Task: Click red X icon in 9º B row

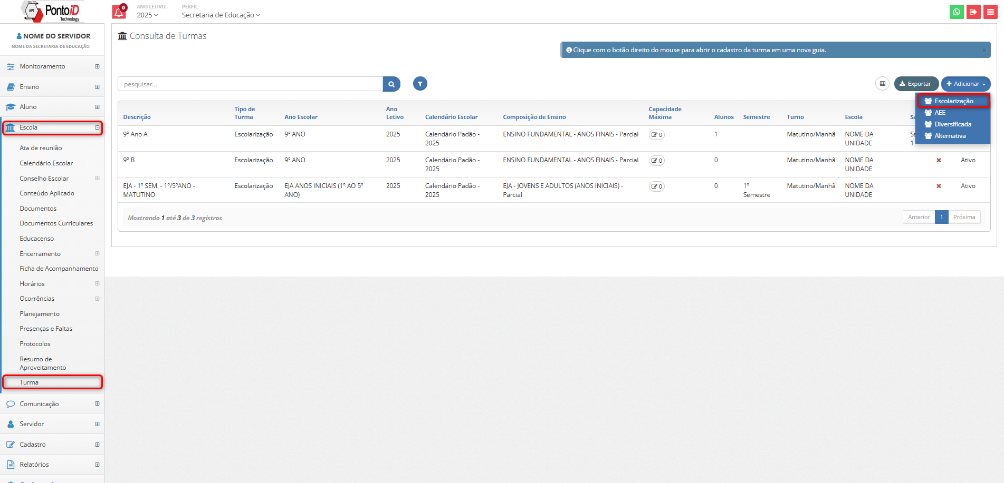Action: pyautogui.click(x=939, y=160)
